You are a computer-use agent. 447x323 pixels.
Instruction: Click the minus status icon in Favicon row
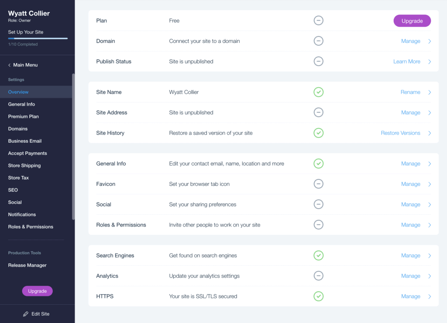318,184
